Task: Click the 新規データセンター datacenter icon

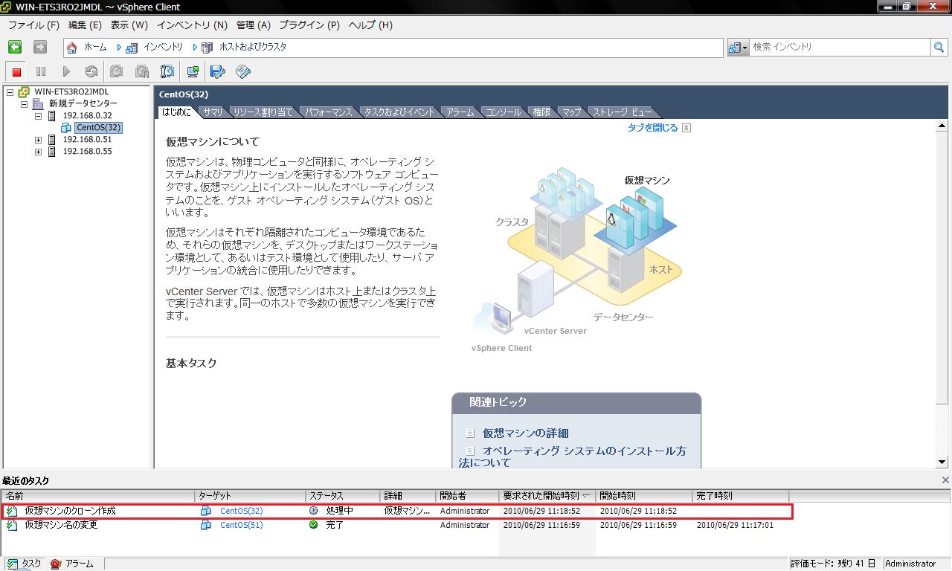Action: pos(38,104)
